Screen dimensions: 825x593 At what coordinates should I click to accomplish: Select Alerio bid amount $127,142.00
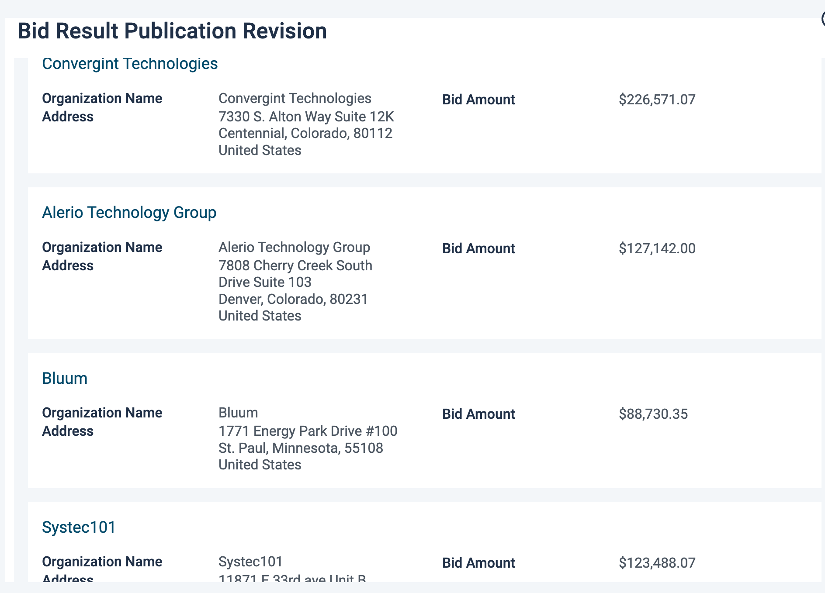pyautogui.click(x=657, y=248)
